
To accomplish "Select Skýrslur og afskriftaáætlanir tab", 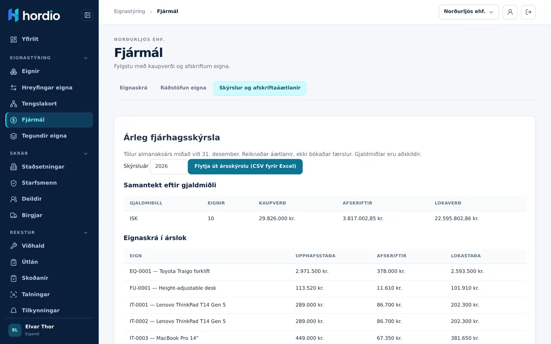I will point(260,88).
